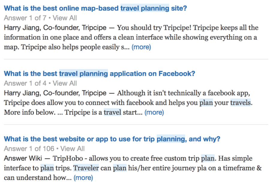Click View All beside Answer 1 of 106
This screenshot has width=270, height=186.
click(x=73, y=149)
